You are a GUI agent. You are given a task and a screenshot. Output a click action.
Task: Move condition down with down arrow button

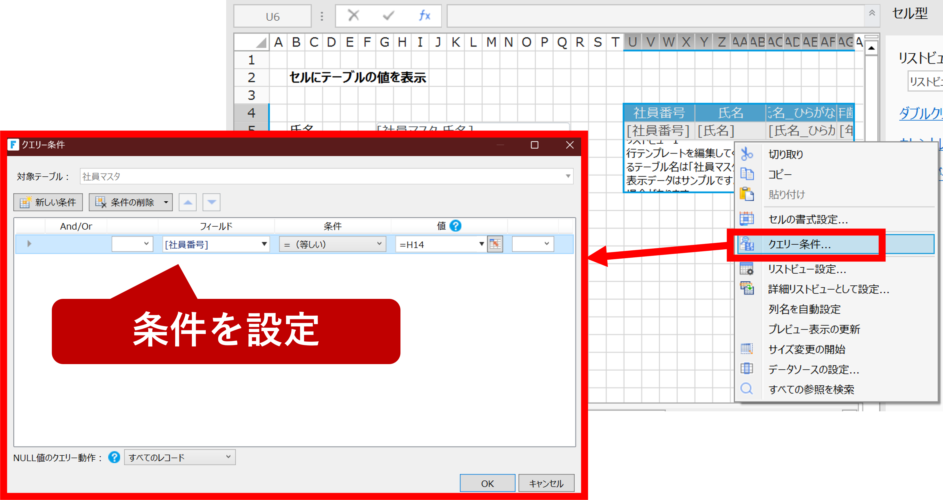pyautogui.click(x=212, y=202)
